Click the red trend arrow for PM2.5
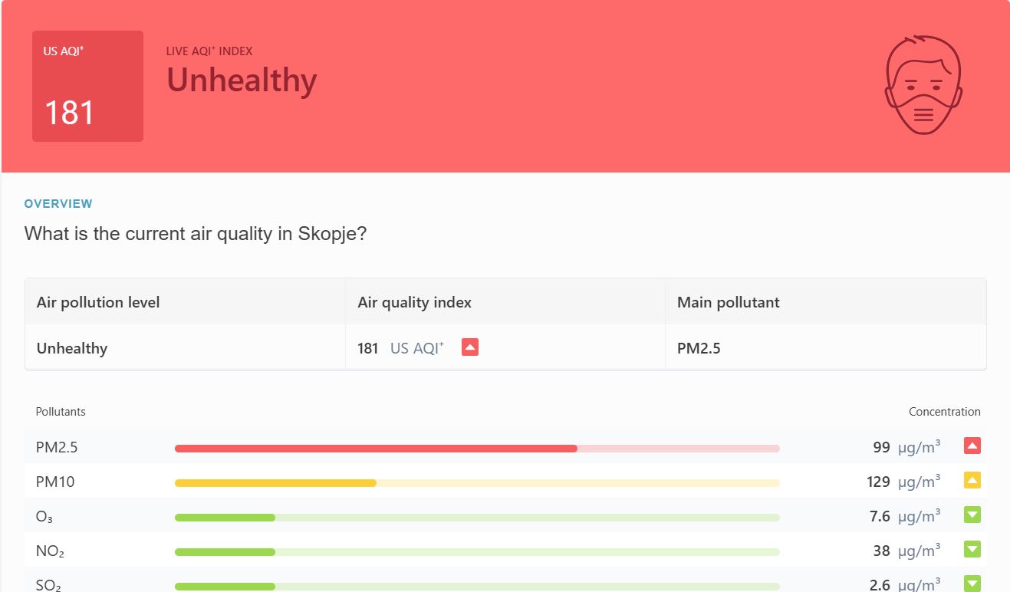1010x592 pixels. point(972,446)
